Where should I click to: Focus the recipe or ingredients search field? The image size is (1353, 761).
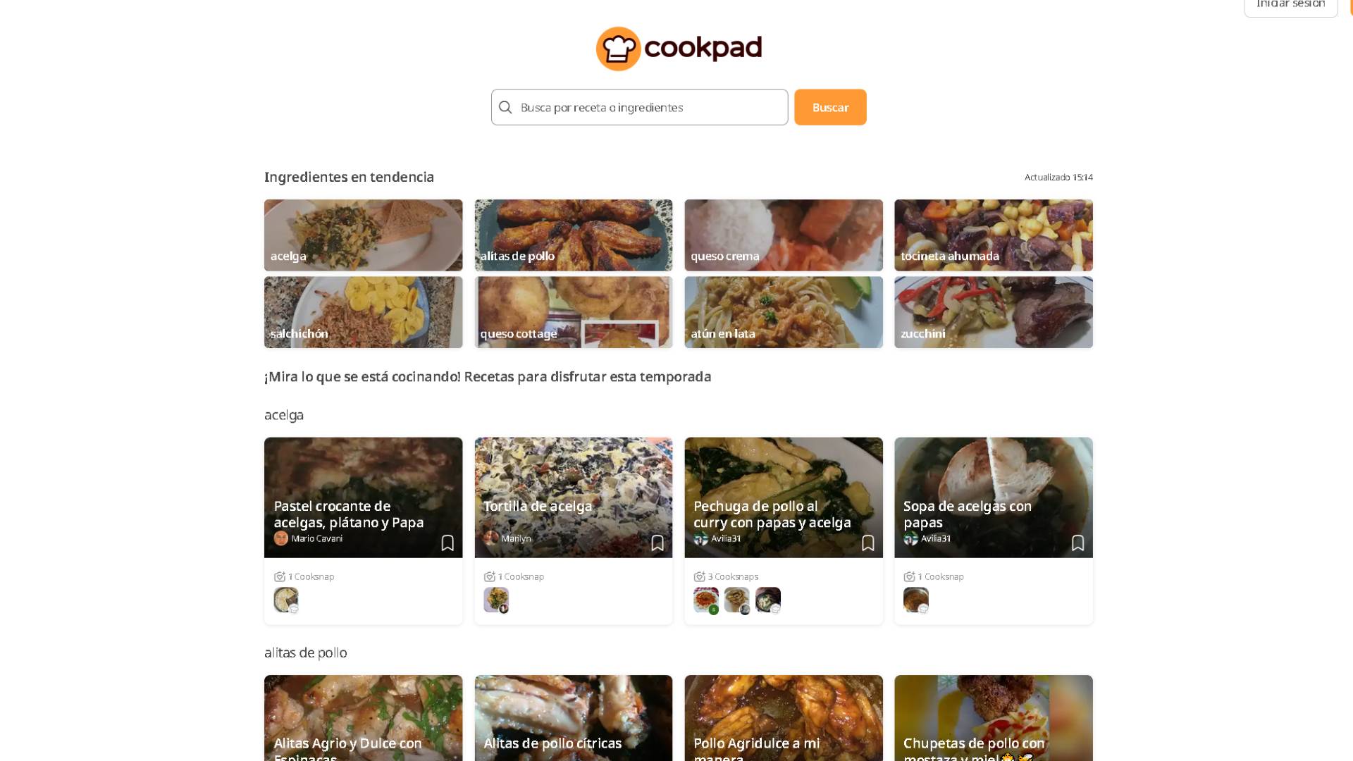(639, 107)
